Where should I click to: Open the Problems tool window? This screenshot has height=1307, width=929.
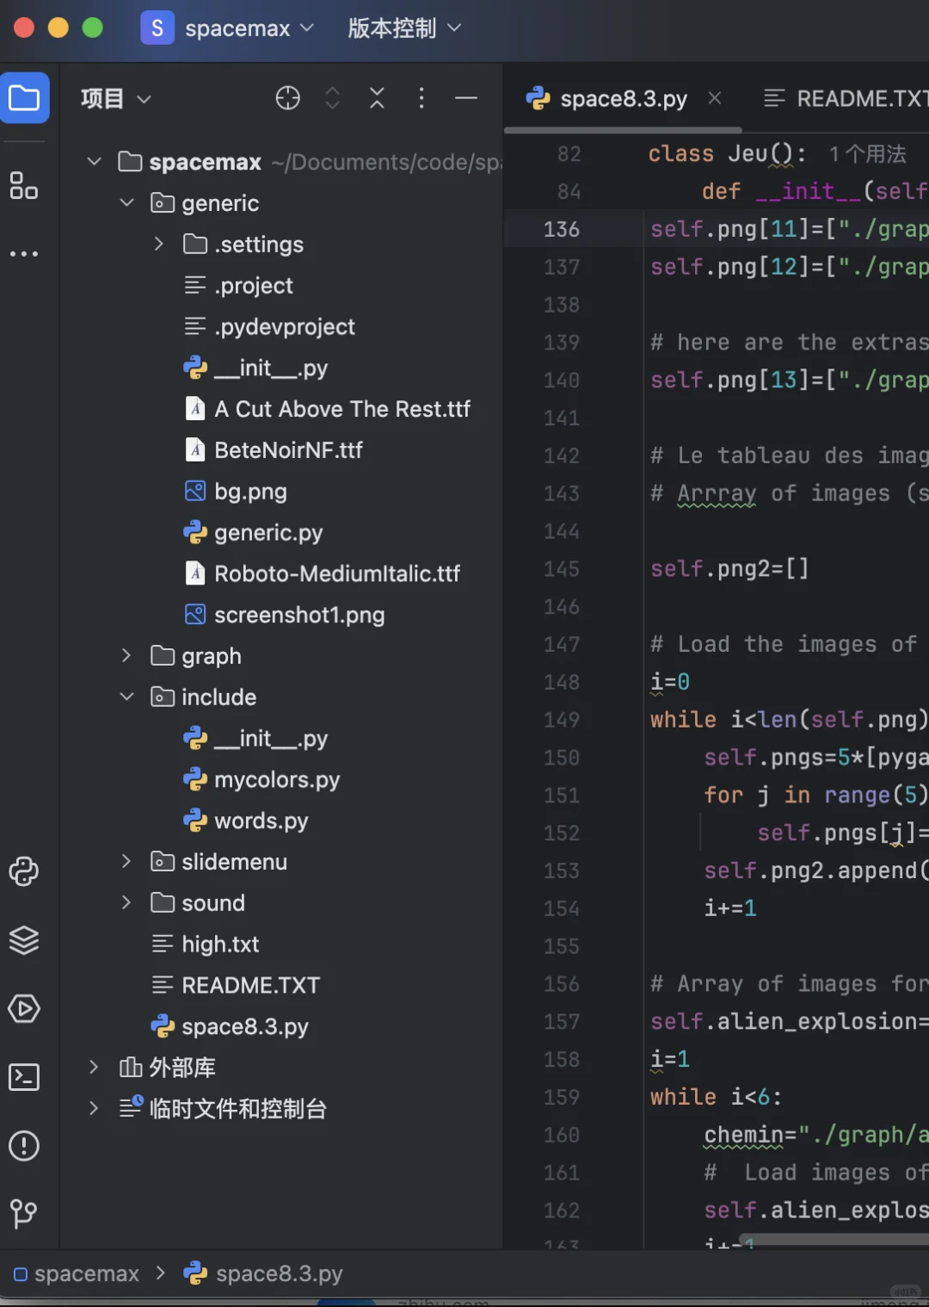pyautogui.click(x=23, y=1146)
